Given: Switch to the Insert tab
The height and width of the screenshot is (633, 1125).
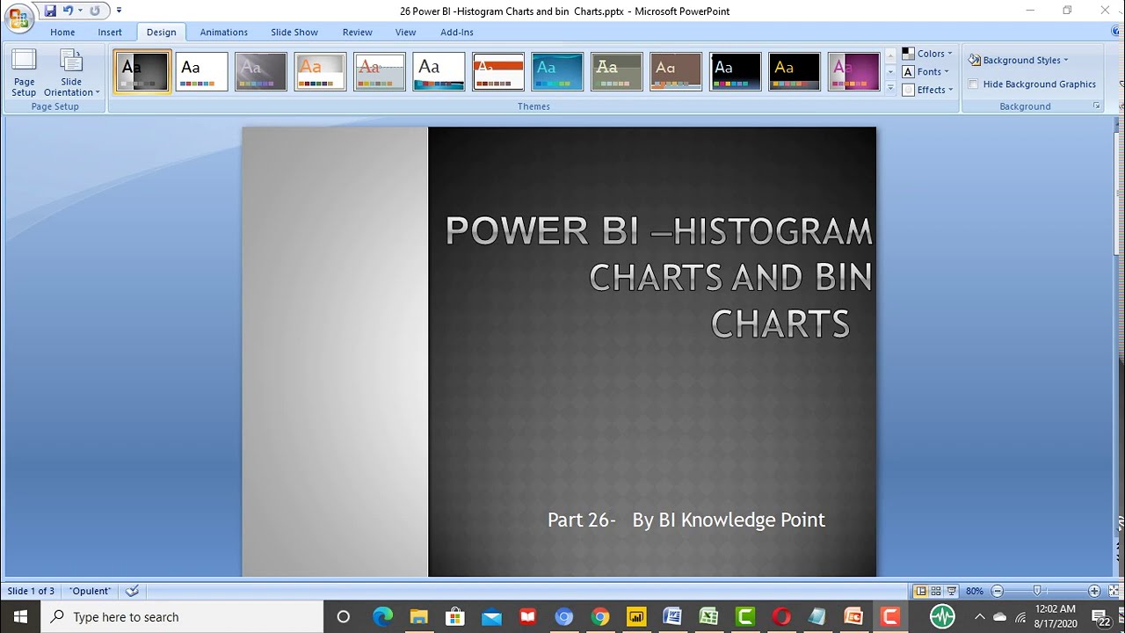Looking at the screenshot, I should coord(110,32).
